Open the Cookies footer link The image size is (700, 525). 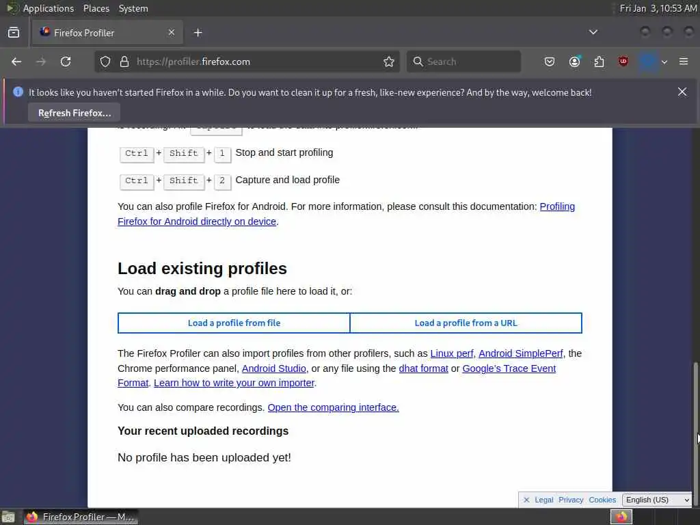[602, 500]
